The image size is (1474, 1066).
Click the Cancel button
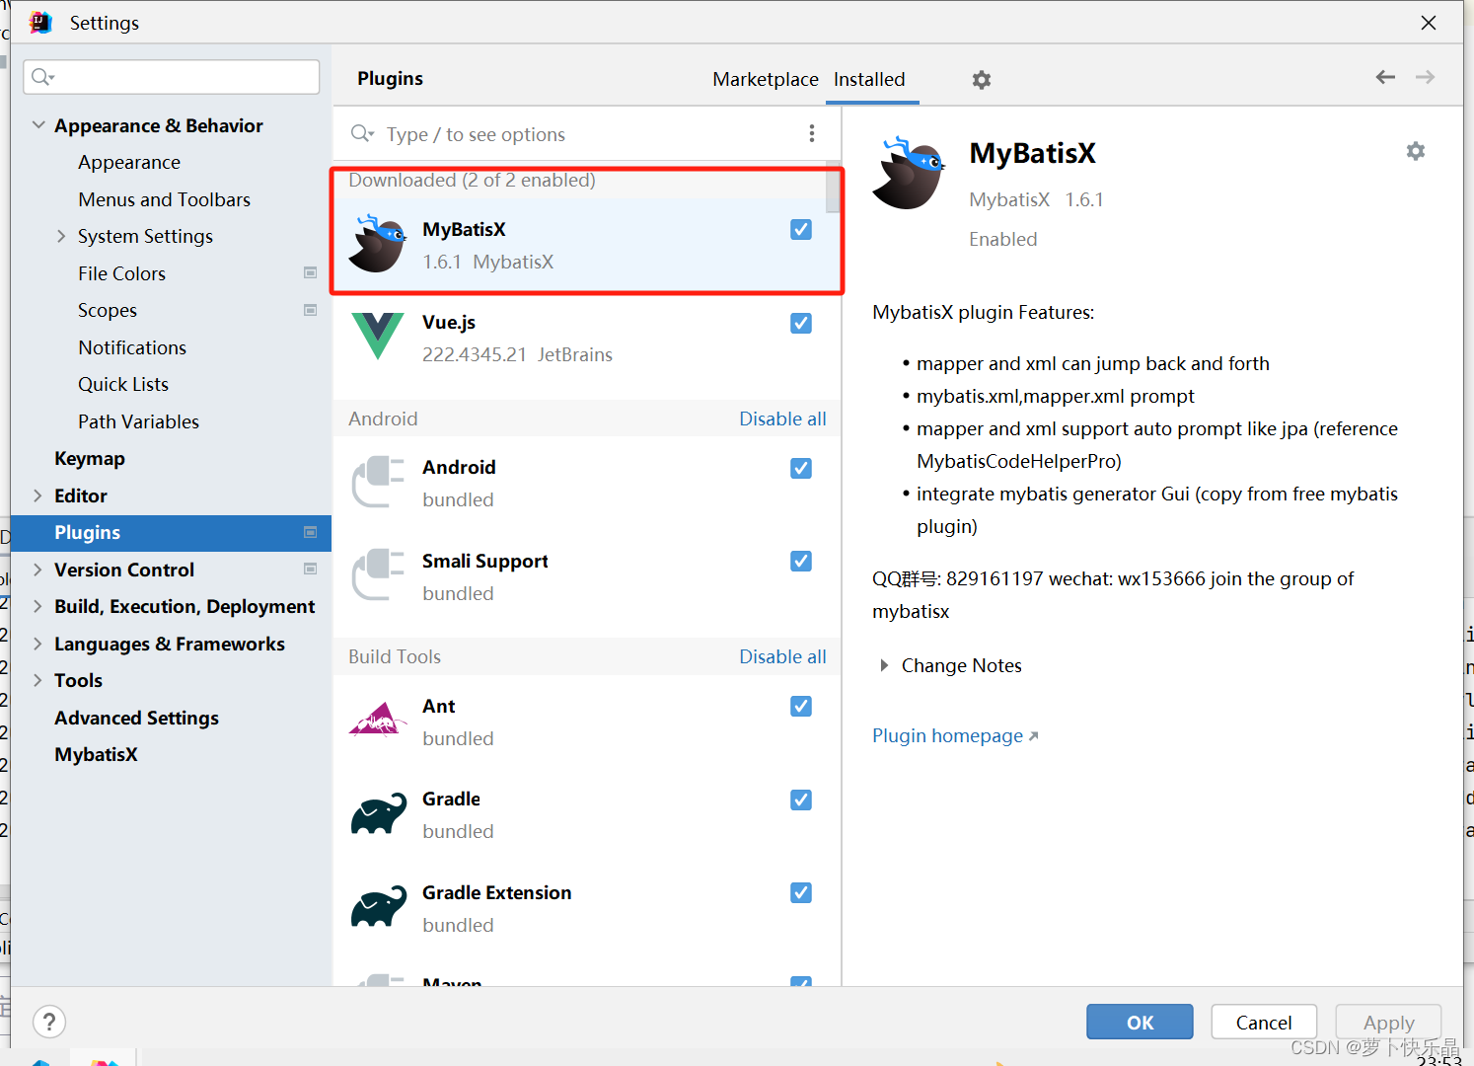pos(1264,1022)
